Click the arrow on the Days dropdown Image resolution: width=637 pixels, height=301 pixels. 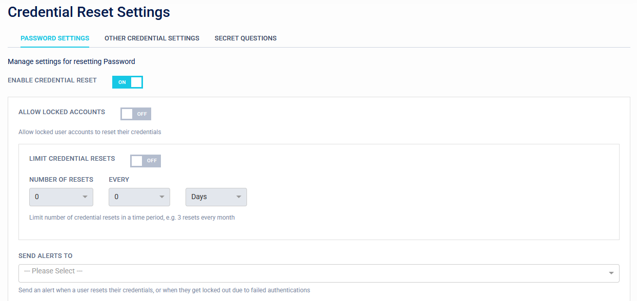tap(238, 197)
